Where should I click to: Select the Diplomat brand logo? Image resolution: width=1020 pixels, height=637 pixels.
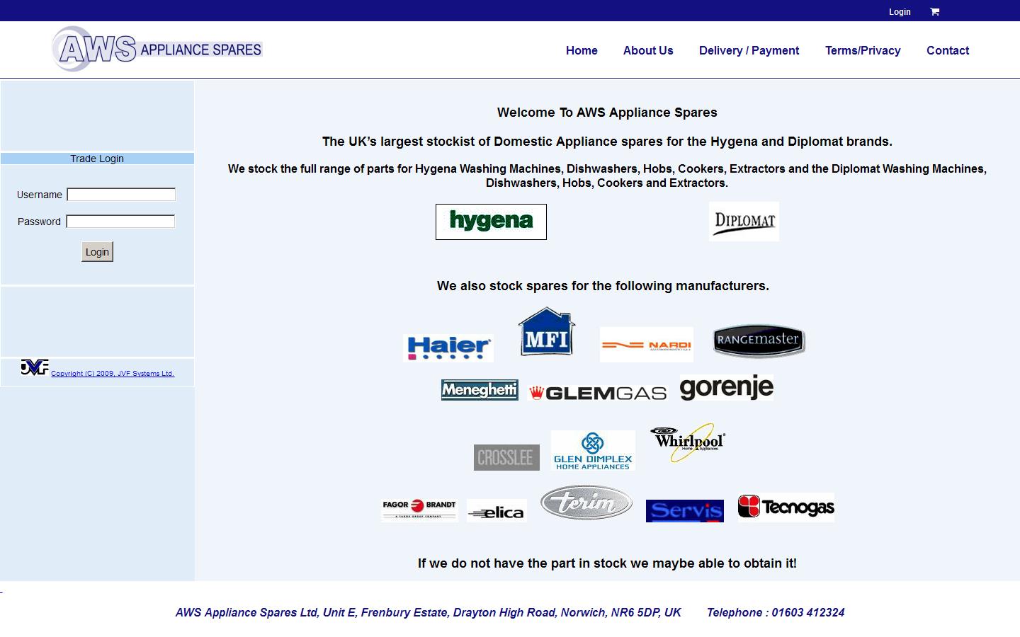click(744, 220)
